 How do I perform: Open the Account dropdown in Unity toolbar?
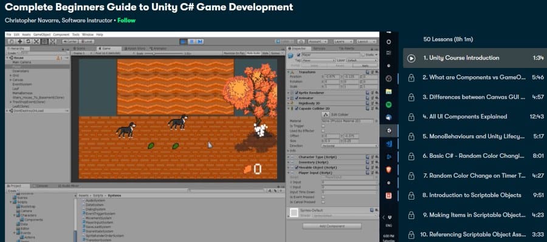318,41
